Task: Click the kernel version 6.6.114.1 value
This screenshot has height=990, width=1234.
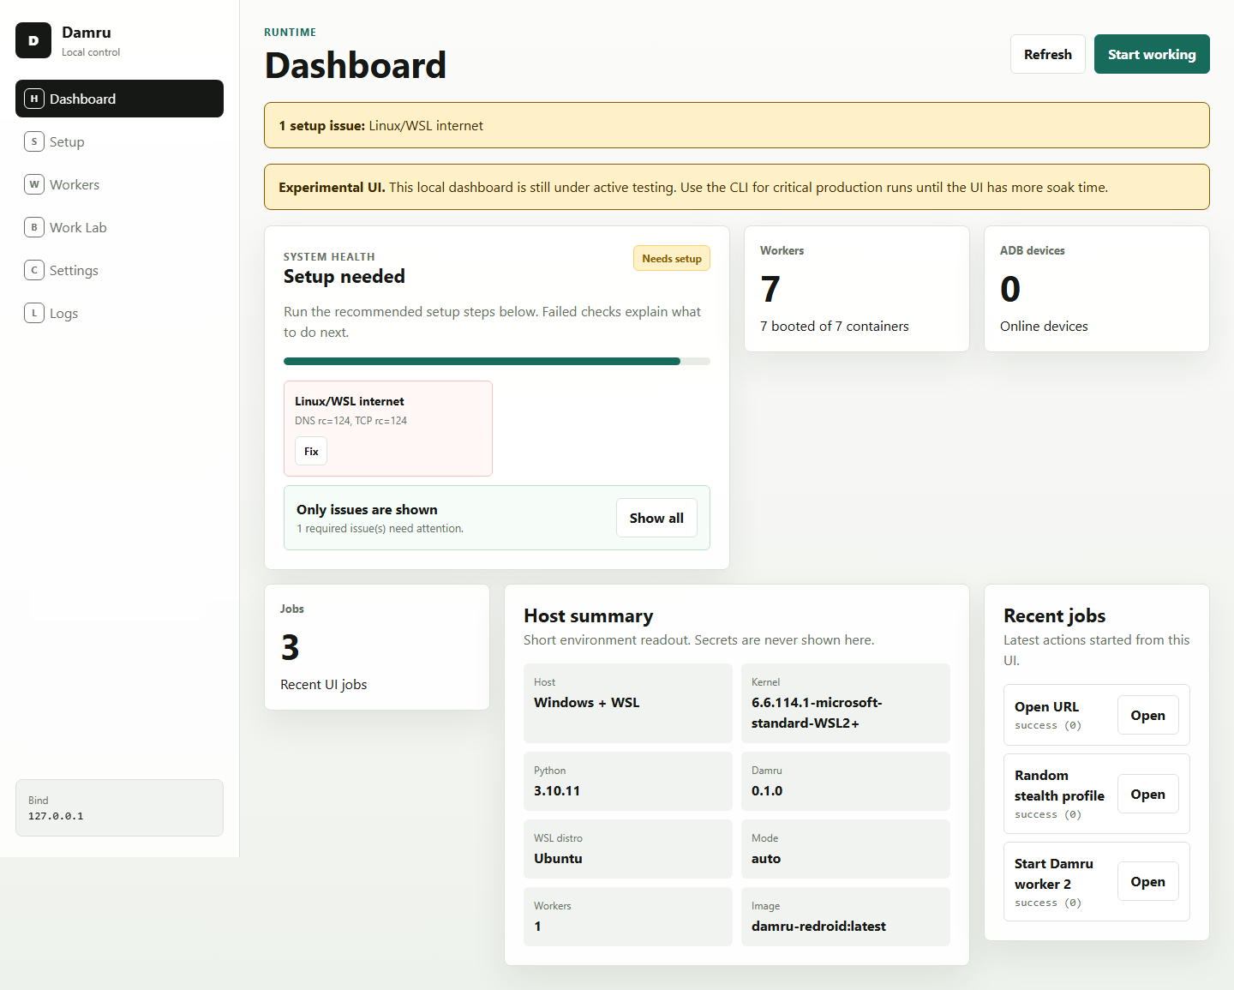Action: coord(817,712)
